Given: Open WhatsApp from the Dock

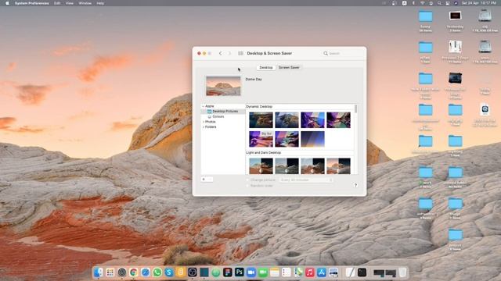Looking at the screenshot, I should pyautogui.click(x=157, y=272).
